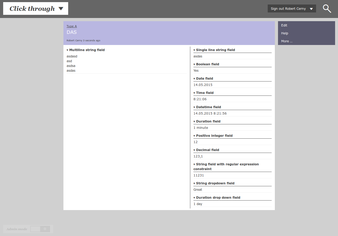Collapse the Decimal field section
Viewport: 338px width, 236px height.
coord(195,150)
